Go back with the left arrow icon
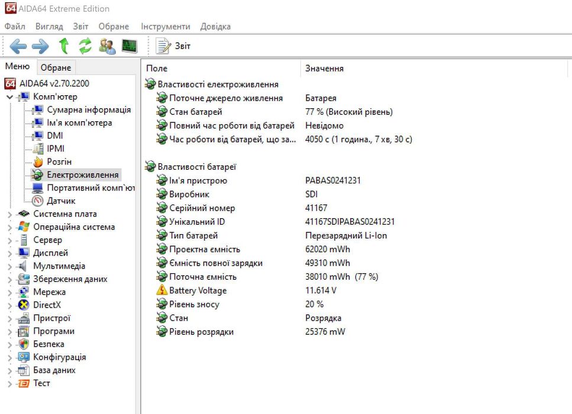The image size is (572, 414). 18,46
